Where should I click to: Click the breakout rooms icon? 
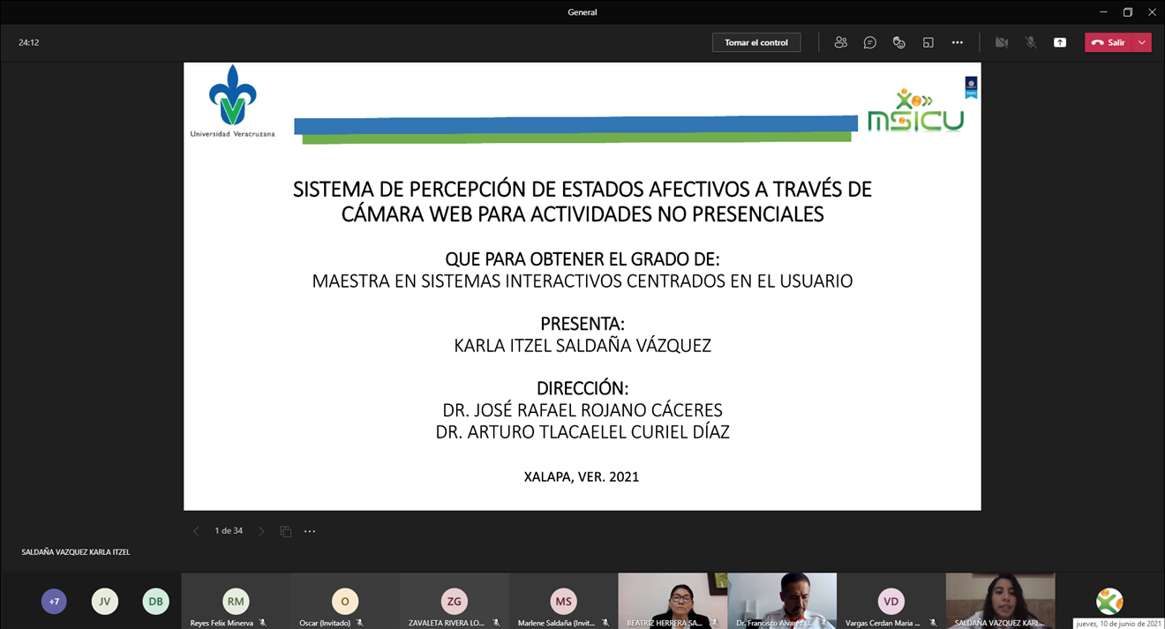pyautogui.click(x=928, y=42)
